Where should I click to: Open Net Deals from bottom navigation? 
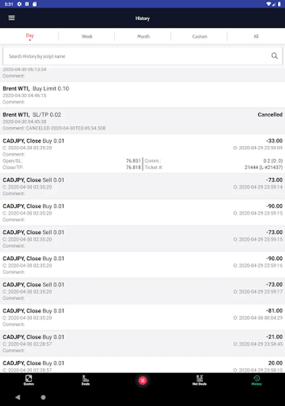199,380
